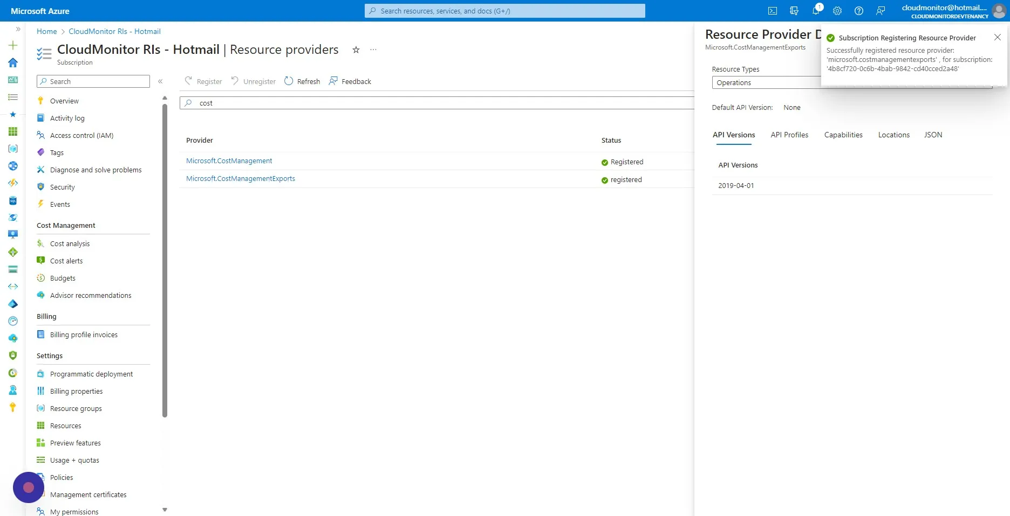
Task: Click the Favorites star in left rail
Action: pos(13,114)
